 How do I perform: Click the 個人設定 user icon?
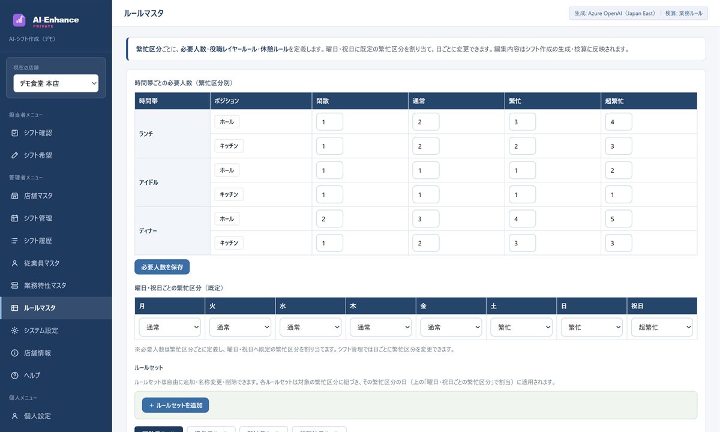coord(15,416)
